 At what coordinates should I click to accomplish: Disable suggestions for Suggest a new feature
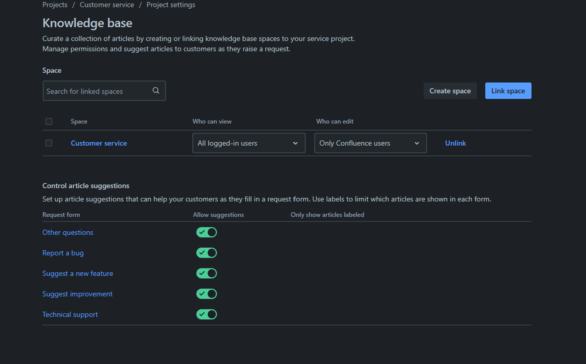click(206, 273)
